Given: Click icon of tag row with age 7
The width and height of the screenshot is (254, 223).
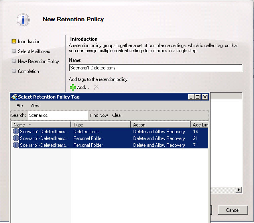Looking at the screenshot, I should coord(16,145).
